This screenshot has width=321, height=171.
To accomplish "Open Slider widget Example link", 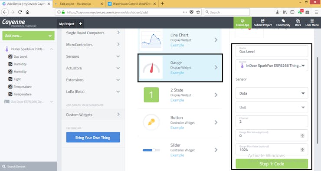I will pyautogui.click(x=177, y=155).
